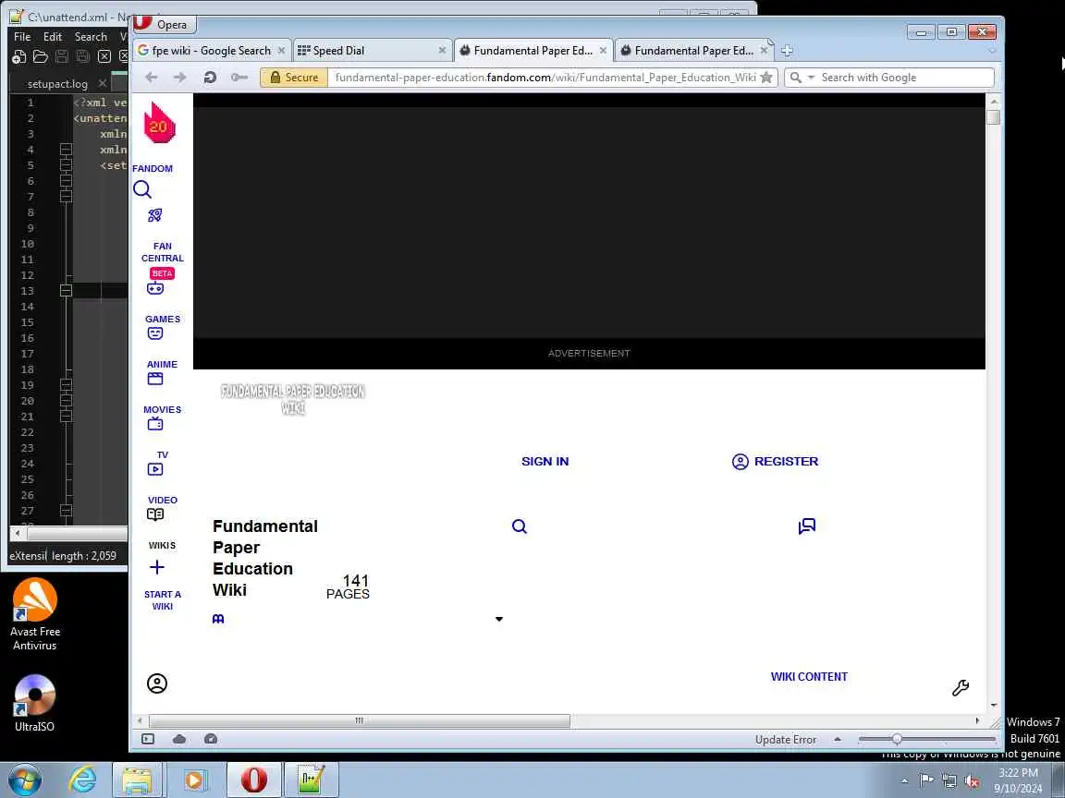The image size is (1065, 798).
Task: Switch to the Speed Dial tab
Action: click(372, 50)
